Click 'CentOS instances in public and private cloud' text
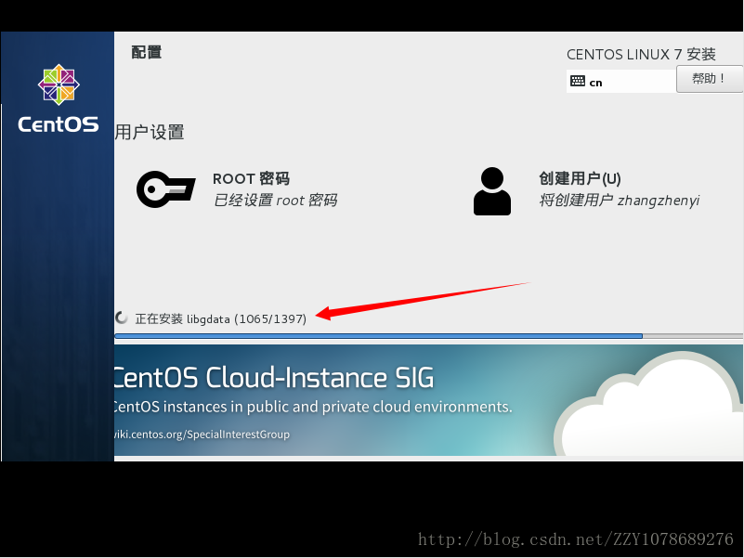 pos(313,407)
